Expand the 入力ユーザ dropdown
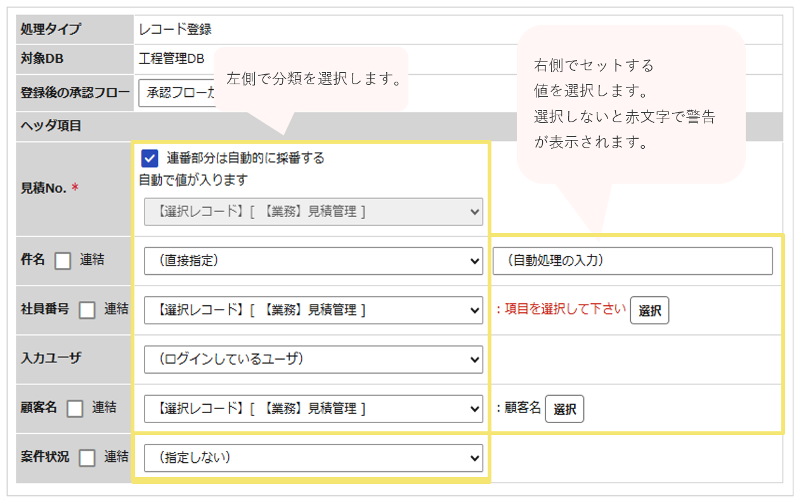 [313, 359]
